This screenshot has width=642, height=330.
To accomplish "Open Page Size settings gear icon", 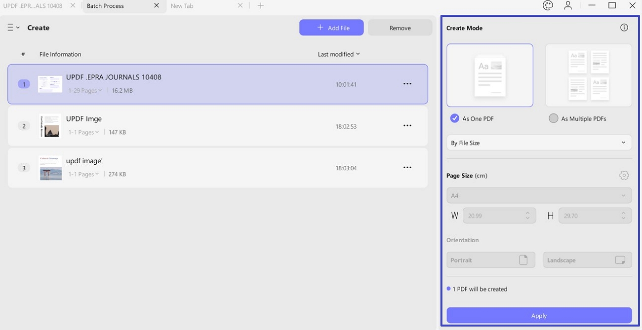I will (624, 175).
